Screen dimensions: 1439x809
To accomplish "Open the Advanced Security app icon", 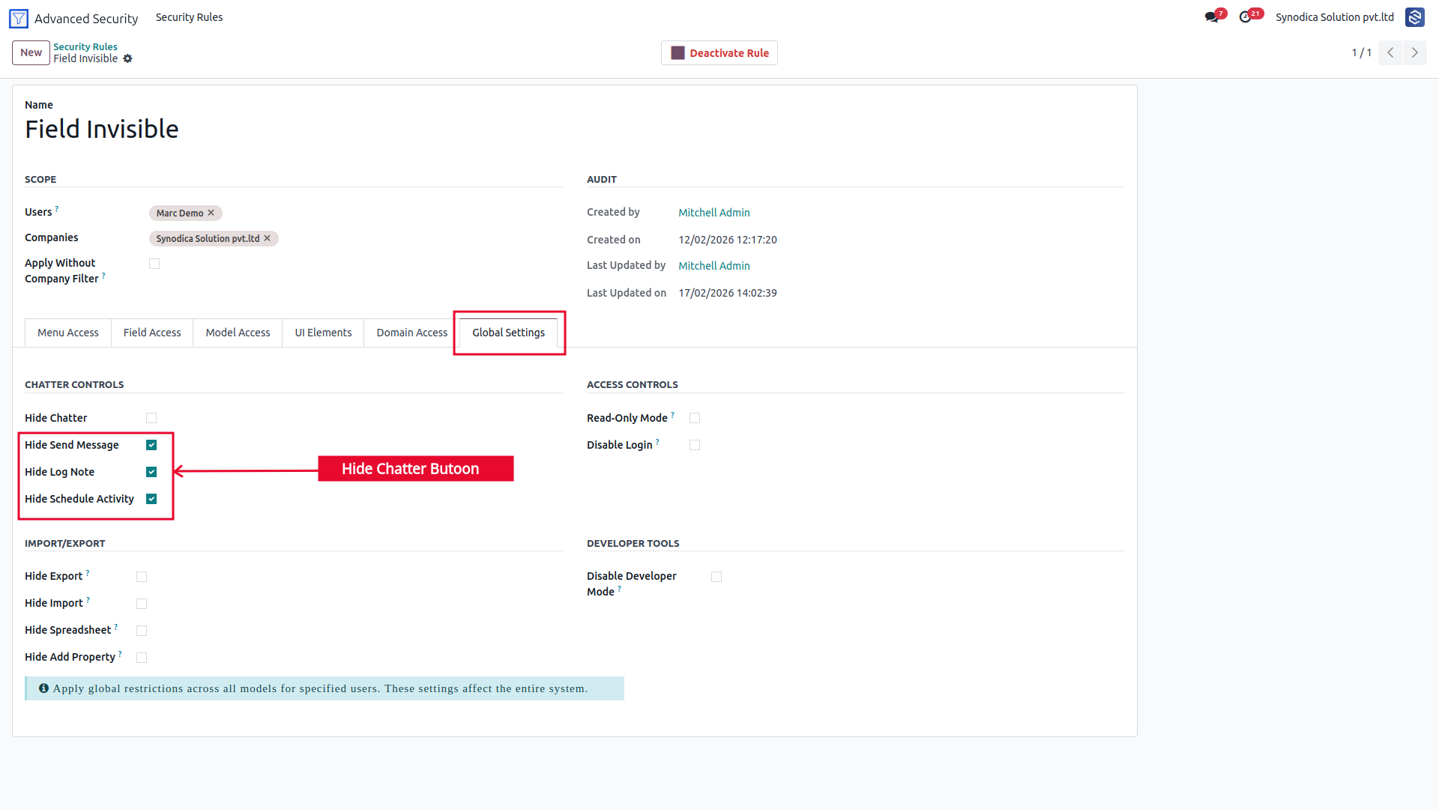I will click(x=19, y=18).
